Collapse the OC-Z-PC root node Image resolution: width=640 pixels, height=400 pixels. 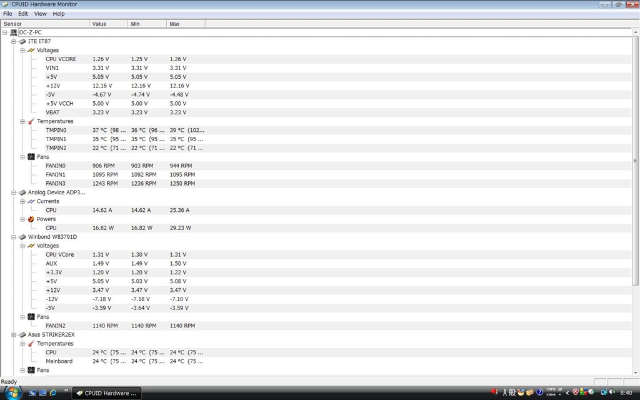tap(4, 32)
